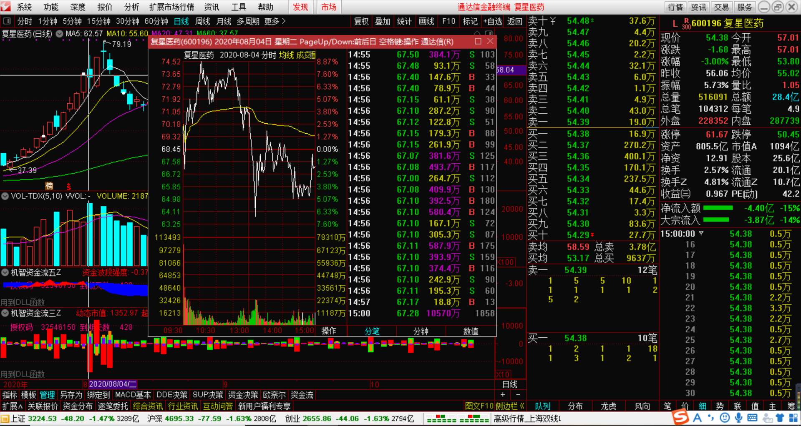Open Sogou skin shirt icon
Viewport: 801px width, 426px height.
780,418
